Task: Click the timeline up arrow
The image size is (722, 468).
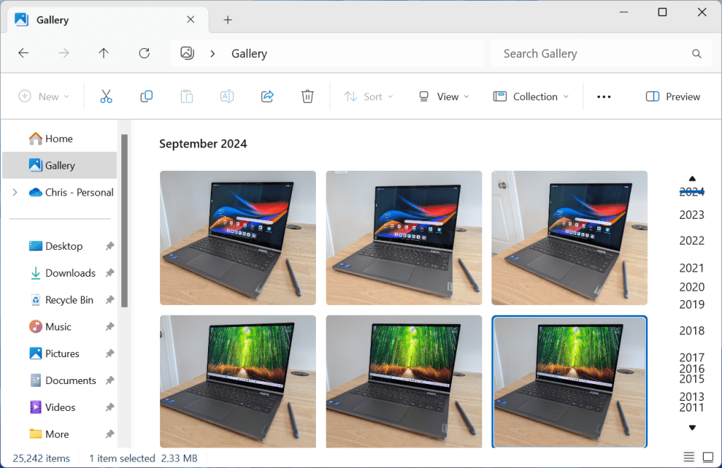Action: (692, 179)
